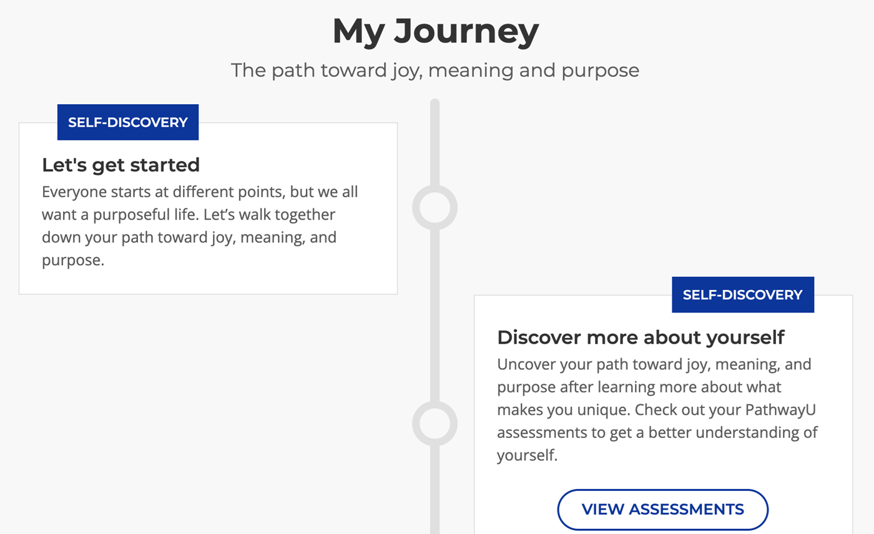Click the rounded VIEW ASSESSMENTS pill
874x534 pixels.
662,510
